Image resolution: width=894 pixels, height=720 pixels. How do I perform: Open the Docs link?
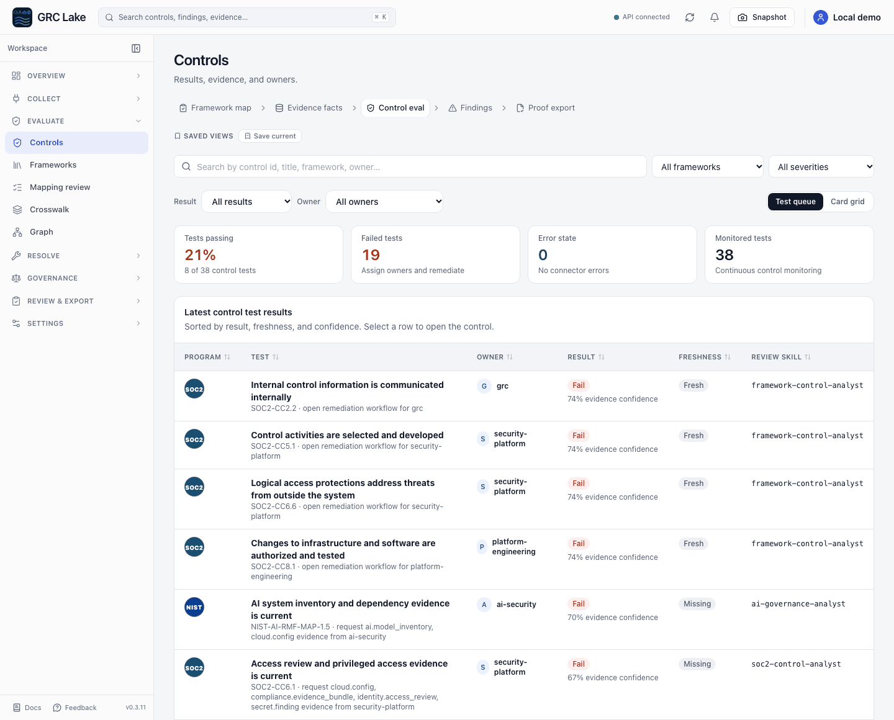point(27,708)
